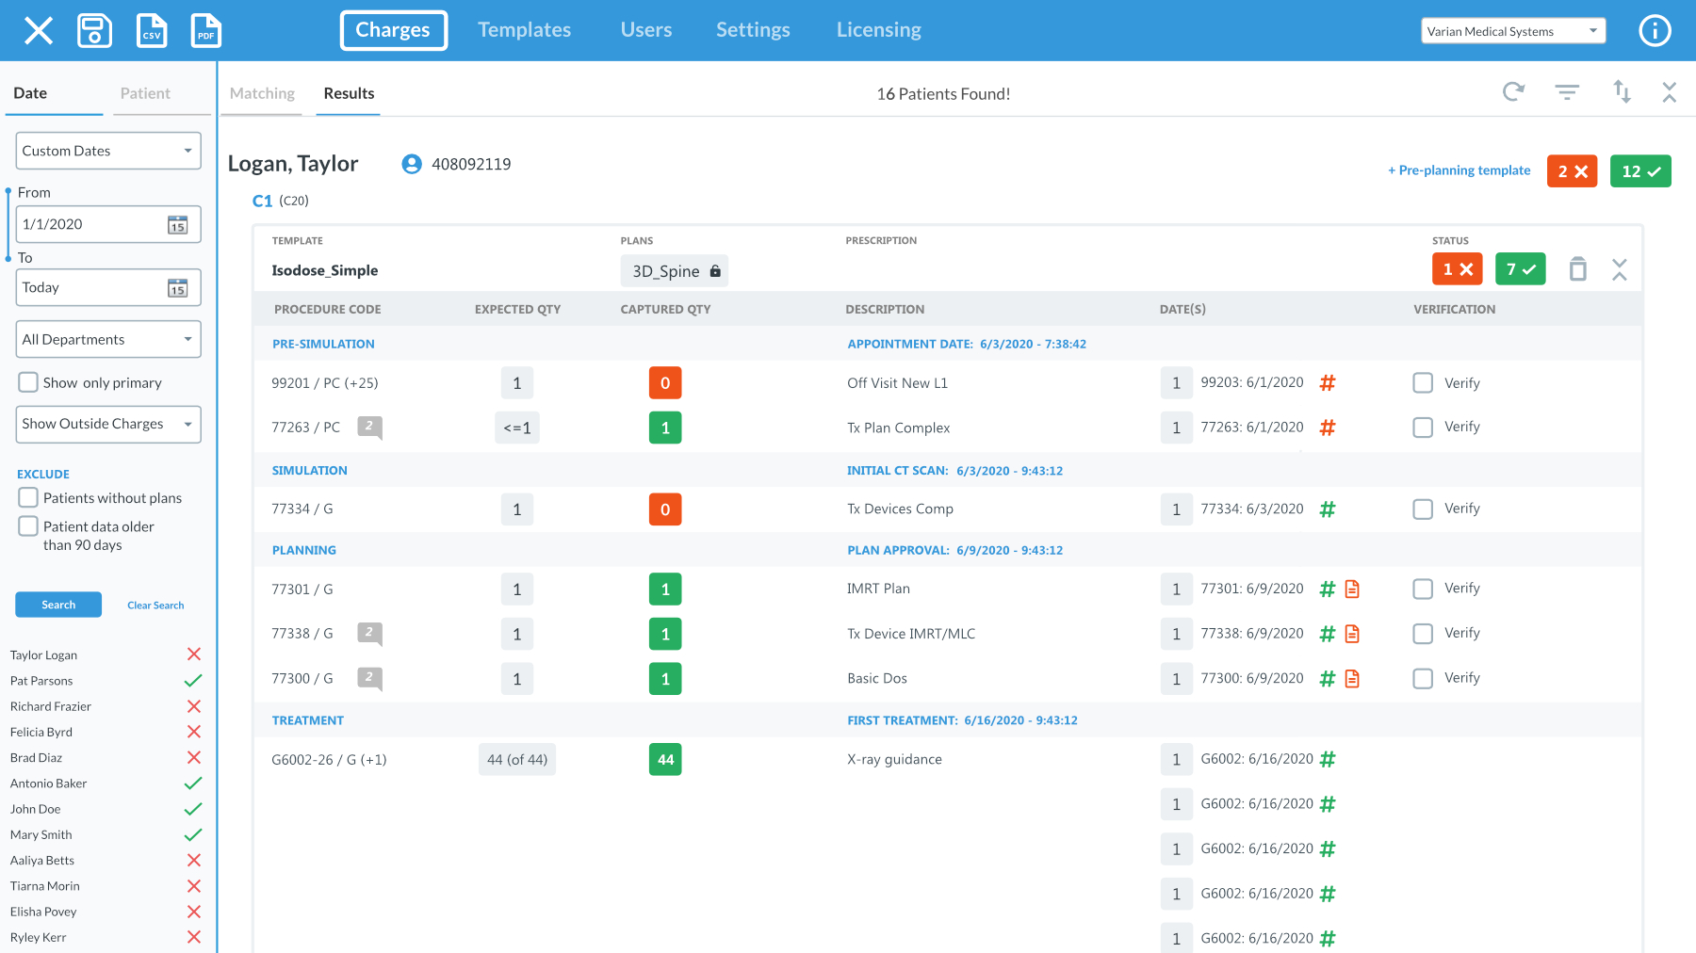This screenshot has height=953, width=1696.
Task: Click the orange hash icon for 99203
Action: click(x=1328, y=382)
